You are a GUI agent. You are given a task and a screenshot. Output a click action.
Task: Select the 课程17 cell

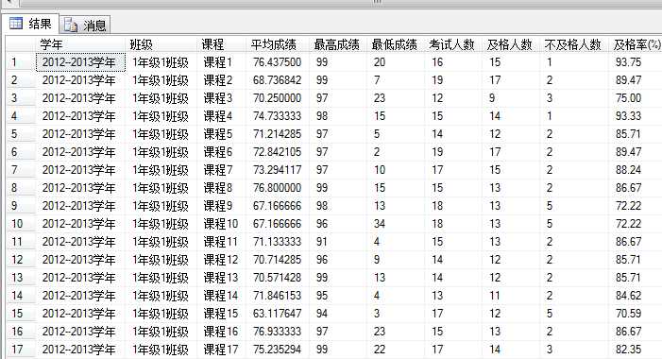pyautogui.click(x=221, y=350)
